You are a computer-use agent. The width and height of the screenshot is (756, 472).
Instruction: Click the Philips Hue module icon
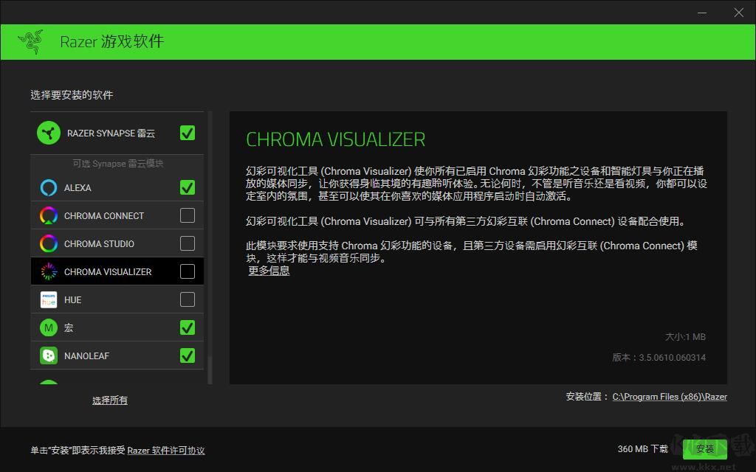(x=49, y=299)
